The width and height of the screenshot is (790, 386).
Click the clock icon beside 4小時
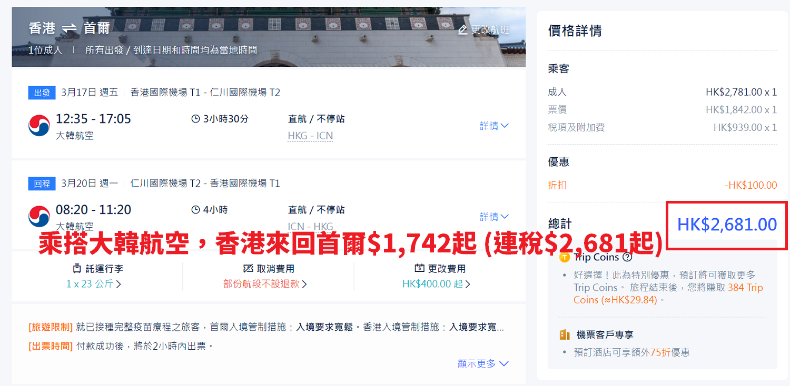(195, 210)
